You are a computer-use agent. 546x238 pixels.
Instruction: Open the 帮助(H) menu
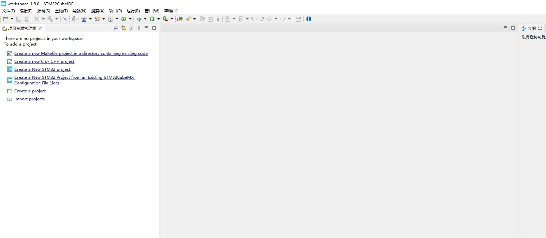pyautogui.click(x=171, y=11)
